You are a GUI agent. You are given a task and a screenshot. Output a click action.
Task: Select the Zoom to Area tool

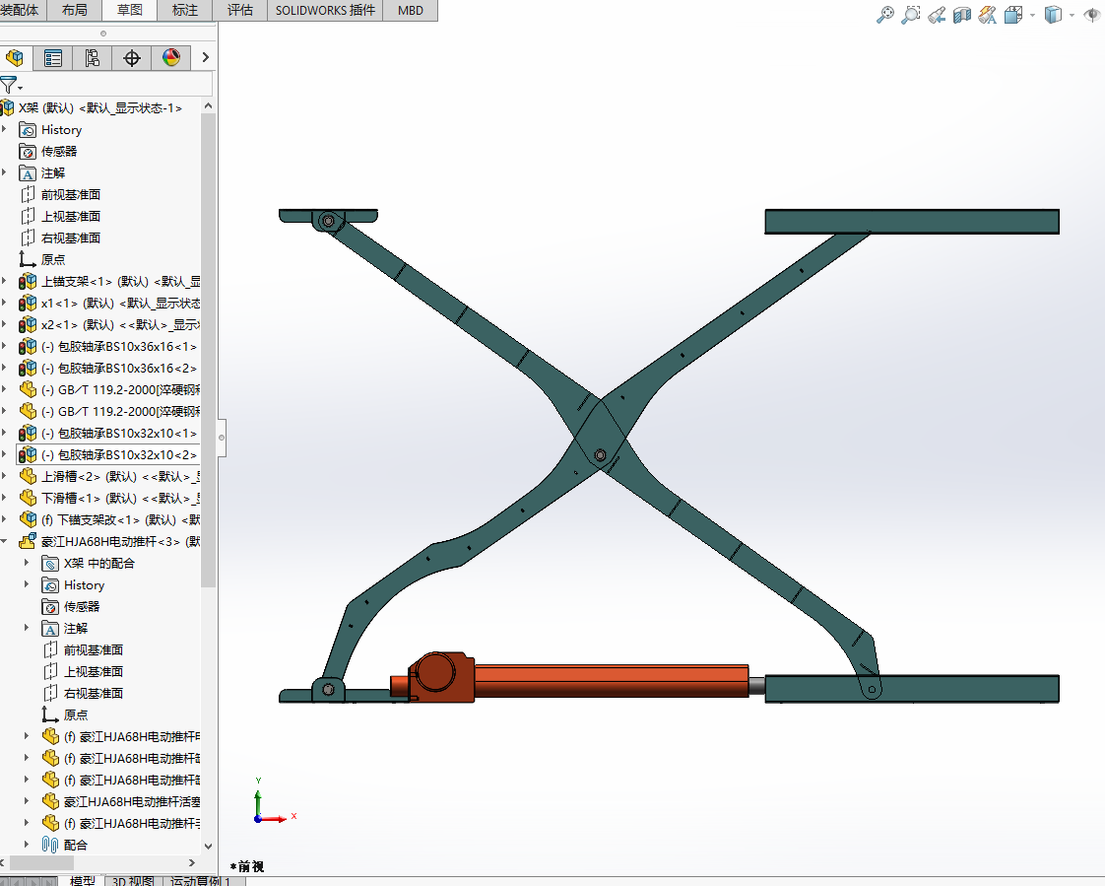(910, 15)
